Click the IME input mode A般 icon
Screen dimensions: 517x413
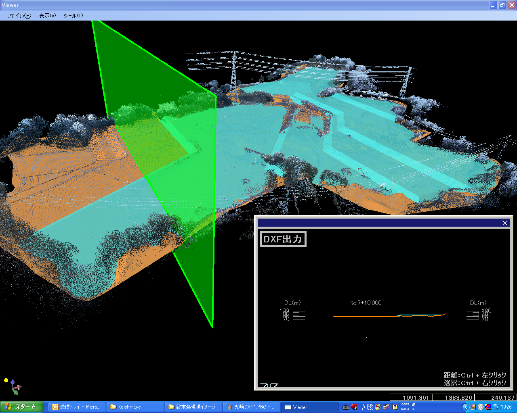[367, 407]
